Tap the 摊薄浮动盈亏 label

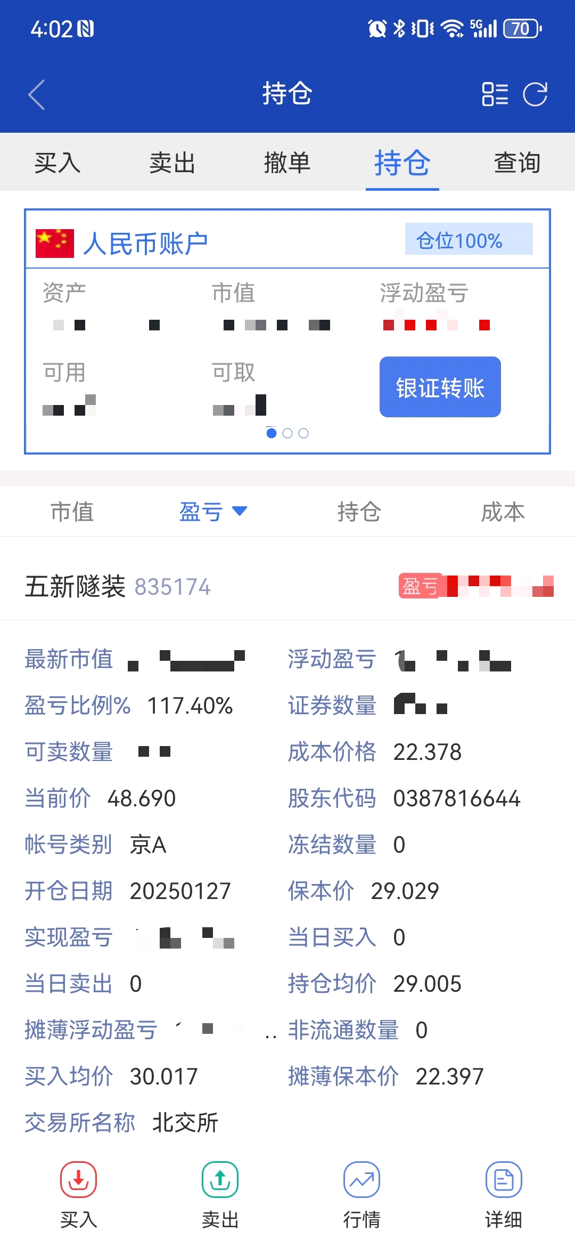point(91,1030)
